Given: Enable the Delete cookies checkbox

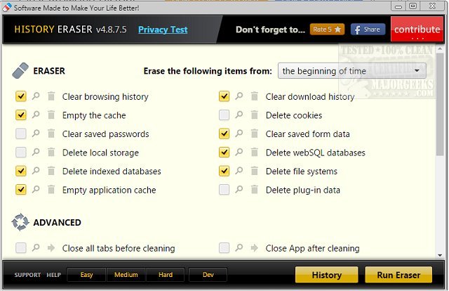Looking at the screenshot, I should 224,115.
